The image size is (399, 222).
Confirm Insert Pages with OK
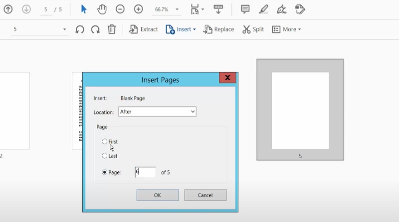[158, 195]
